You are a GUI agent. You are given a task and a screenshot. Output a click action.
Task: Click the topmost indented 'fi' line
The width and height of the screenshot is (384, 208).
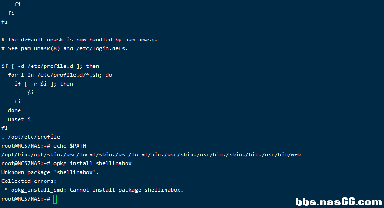coord(18,4)
